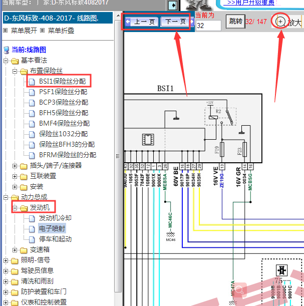Click the 安装 folder icon
304x306 pixels.
pyautogui.click(x=24, y=187)
